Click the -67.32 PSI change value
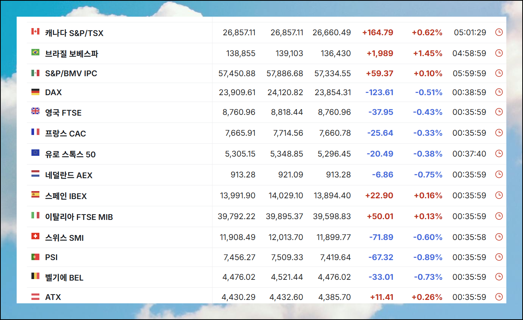Image resolution: width=523 pixels, height=320 pixels. point(381,257)
